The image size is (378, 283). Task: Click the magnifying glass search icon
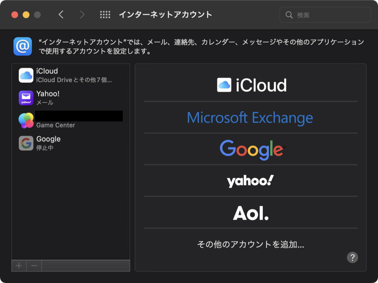(x=289, y=15)
